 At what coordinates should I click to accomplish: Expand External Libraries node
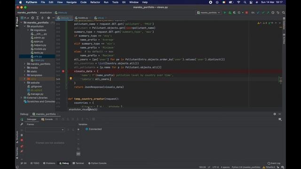pyautogui.click(x=22, y=98)
